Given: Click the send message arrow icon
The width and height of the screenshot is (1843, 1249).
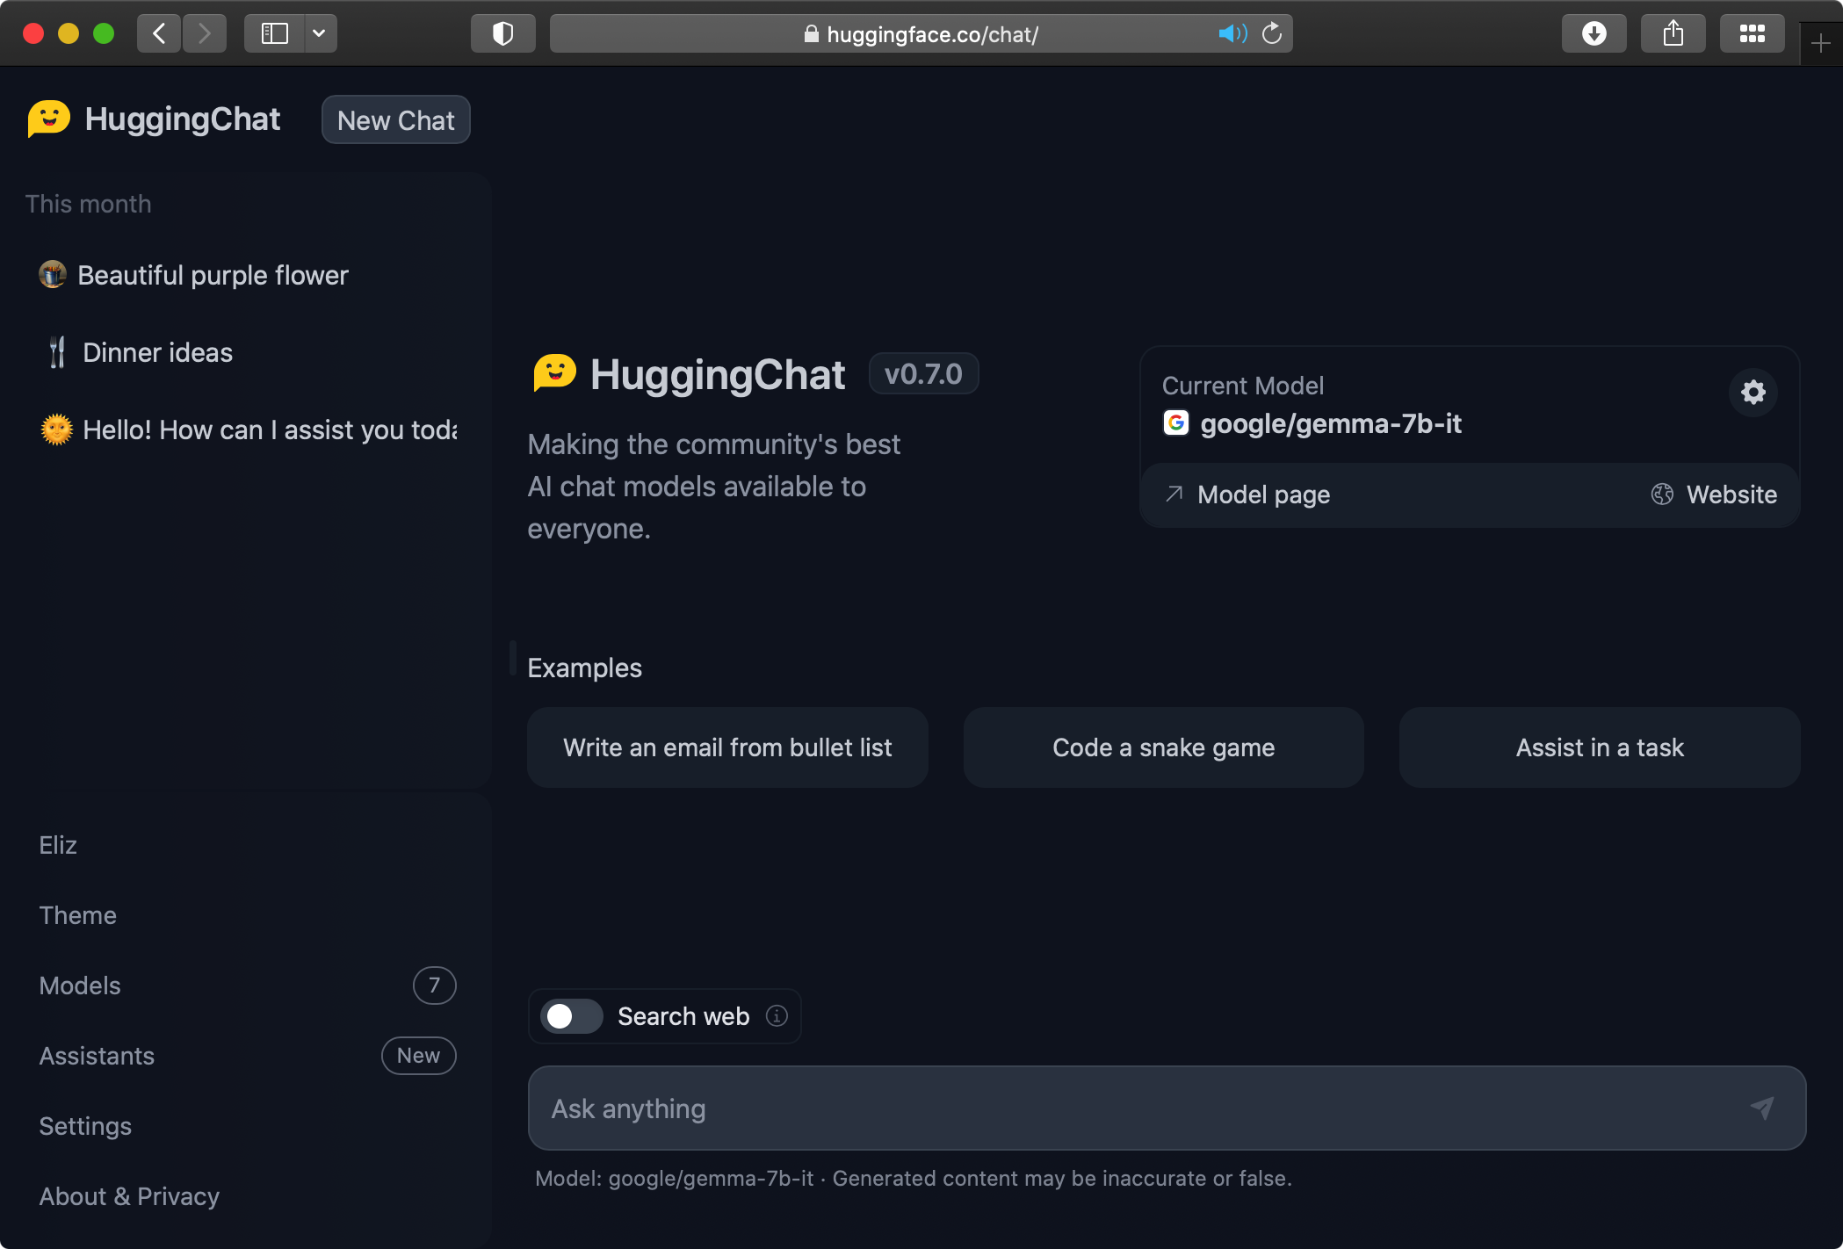Looking at the screenshot, I should pos(1761,1108).
